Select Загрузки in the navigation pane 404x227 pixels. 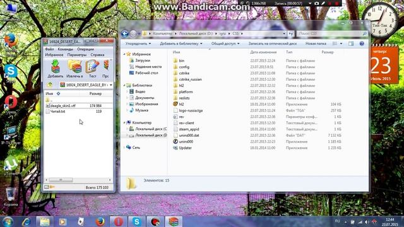(x=140, y=61)
